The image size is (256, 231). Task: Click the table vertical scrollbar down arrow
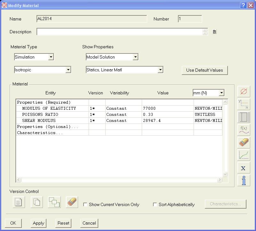tap(225, 174)
